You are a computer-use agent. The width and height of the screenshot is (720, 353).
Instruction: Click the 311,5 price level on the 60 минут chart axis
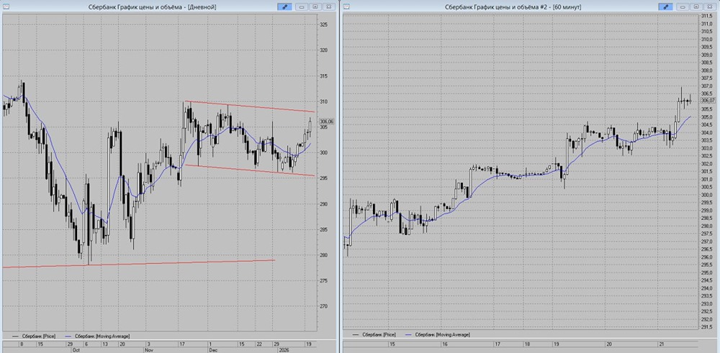coord(707,16)
